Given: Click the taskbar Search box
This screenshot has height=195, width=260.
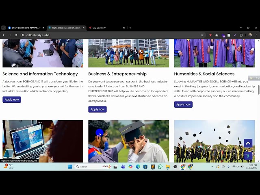Looking at the screenshot, I should [93, 167].
